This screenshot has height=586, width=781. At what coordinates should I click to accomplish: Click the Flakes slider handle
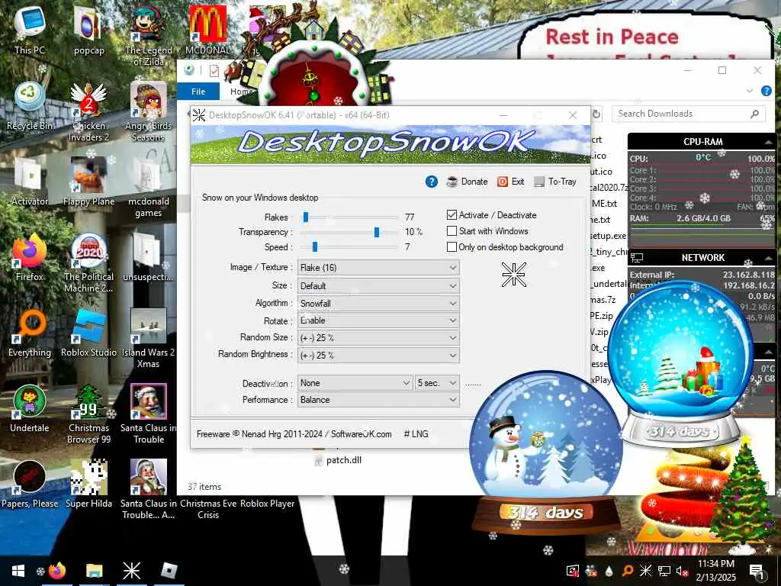pyautogui.click(x=306, y=217)
